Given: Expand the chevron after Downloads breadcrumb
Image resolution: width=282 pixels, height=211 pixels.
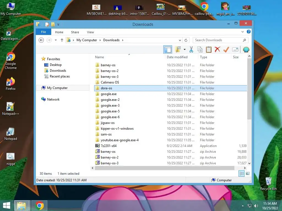Looking at the screenshot, I should click(123, 40).
